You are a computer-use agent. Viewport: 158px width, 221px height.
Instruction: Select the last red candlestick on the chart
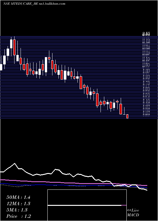(127, 116)
